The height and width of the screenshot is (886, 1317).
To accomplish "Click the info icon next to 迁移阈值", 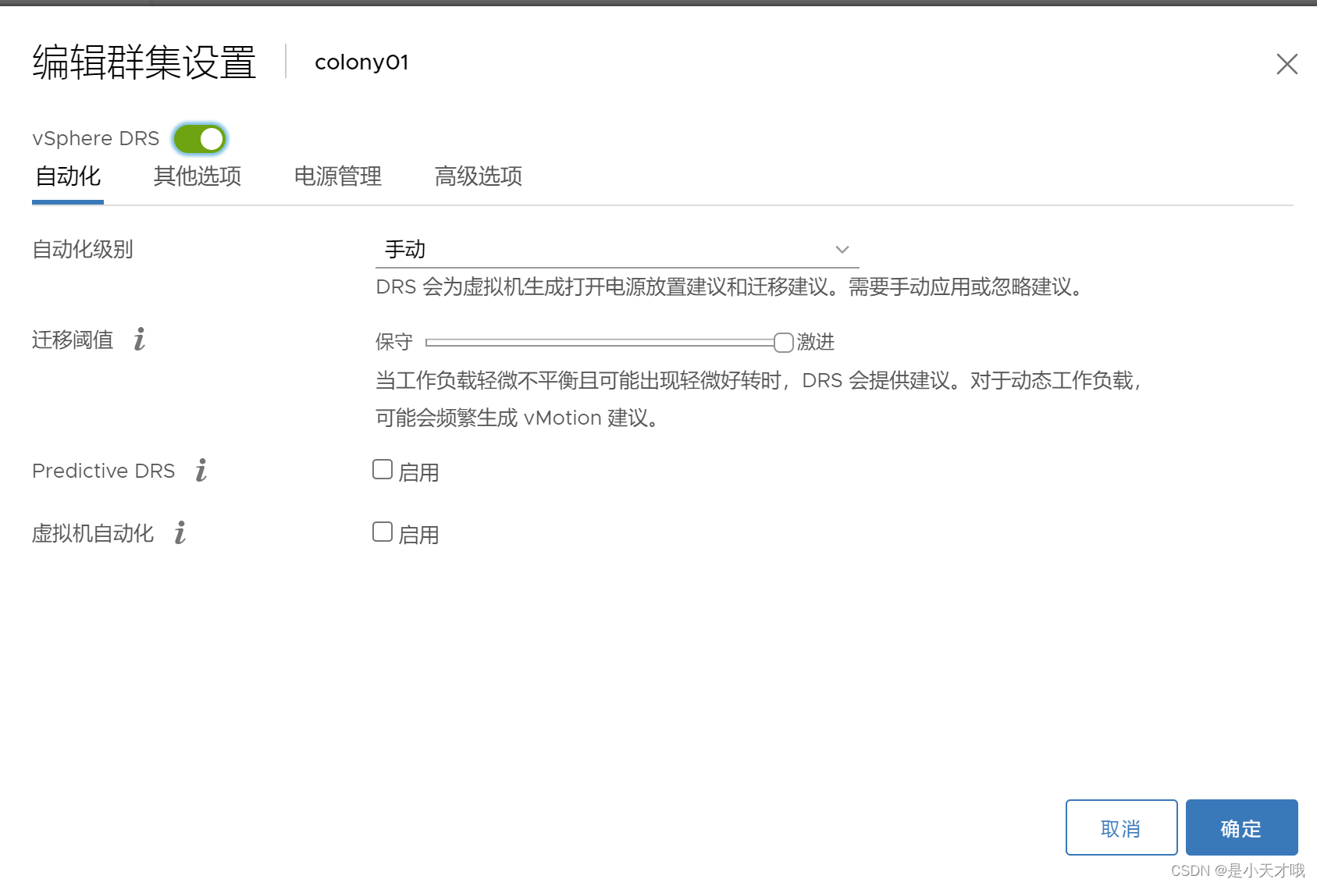I will pyautogui.click(x=140, y=340).
